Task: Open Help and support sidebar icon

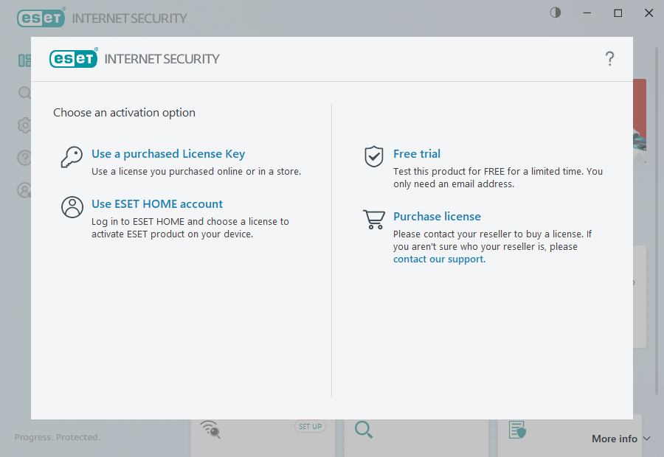Action: (x=24, y=158)
